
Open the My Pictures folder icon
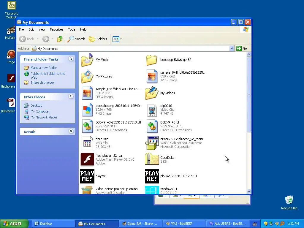pos(87,76)
